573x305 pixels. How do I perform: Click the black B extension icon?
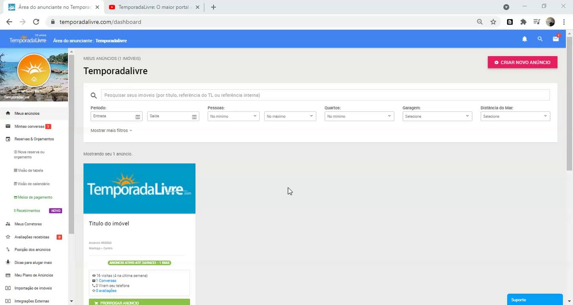pos(510,22)
